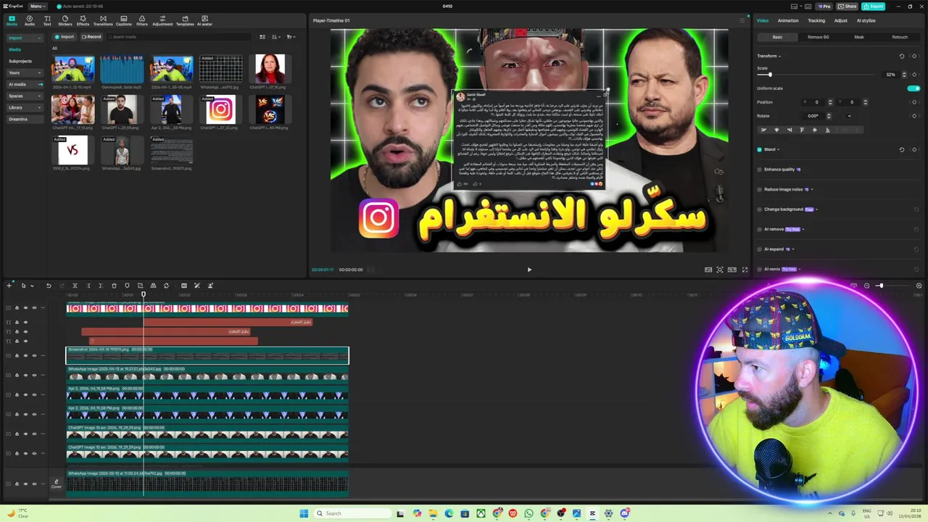Uncheck the Blend checkbox
This screenshot has height=522, width=928.
pos(760,149)
